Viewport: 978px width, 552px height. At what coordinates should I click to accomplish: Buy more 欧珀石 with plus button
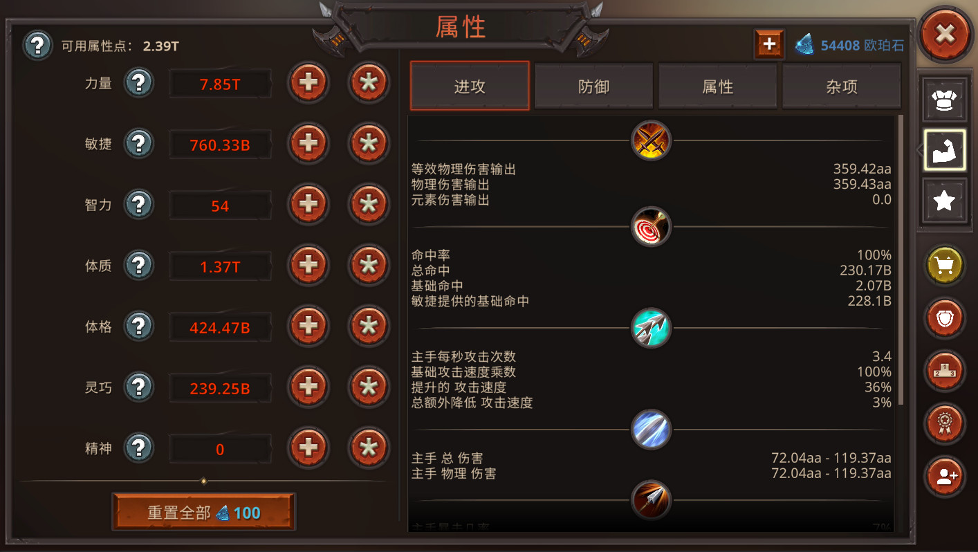[x=769, y=44]
